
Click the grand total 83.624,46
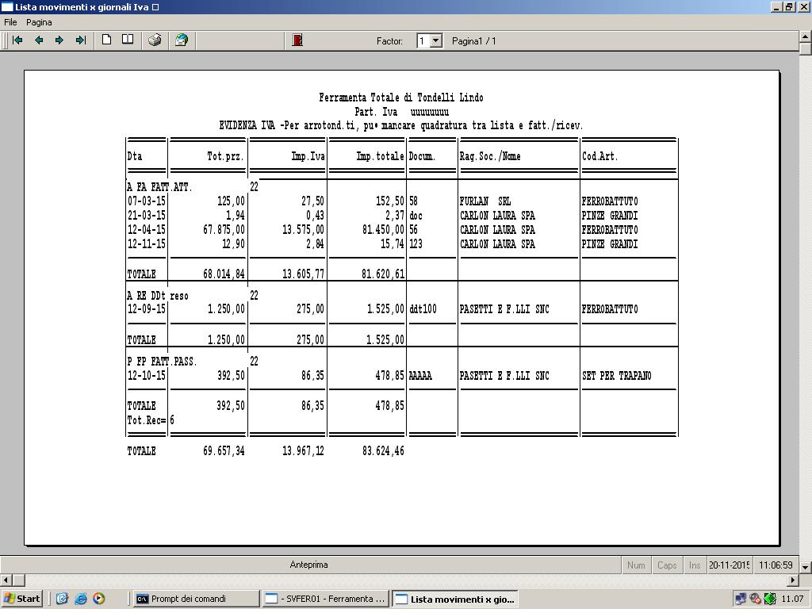point(383,451)
